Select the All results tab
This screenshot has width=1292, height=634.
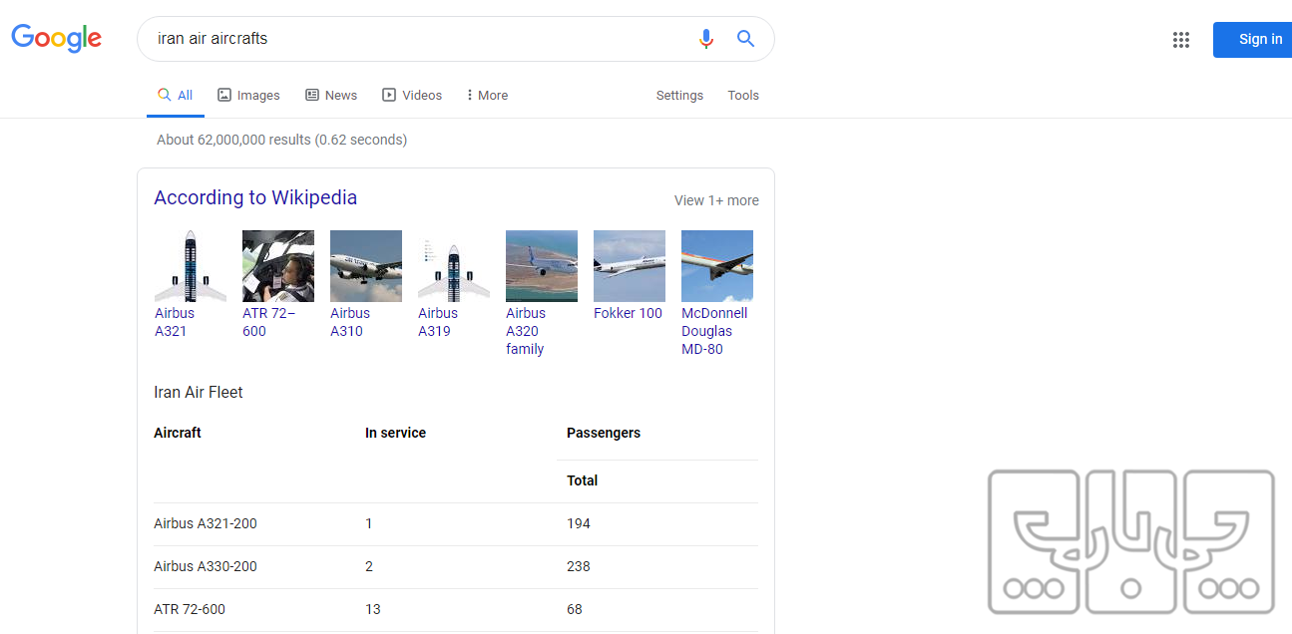click(176, 96)
